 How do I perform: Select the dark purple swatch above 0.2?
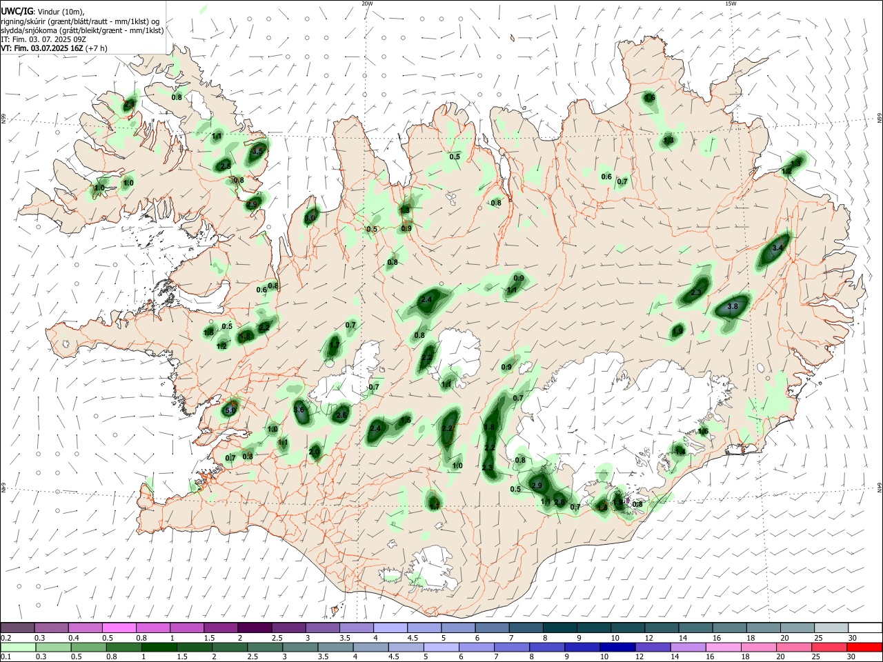pyautogui.click(x=18, y=628)
